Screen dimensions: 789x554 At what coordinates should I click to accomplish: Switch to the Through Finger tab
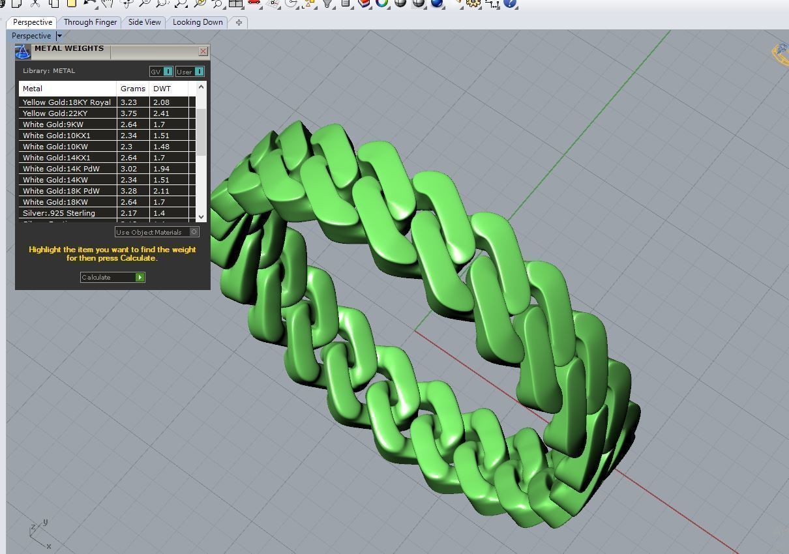coord(90,22)
